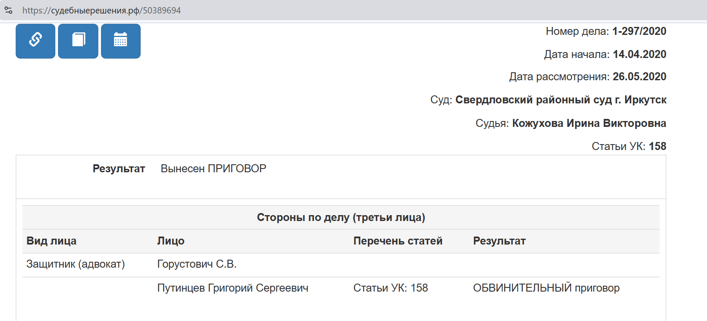This screenshot has width=707, height=321.
Task: Click the name Путинцев Григорий Сергеевич
Action: point(233,288)
